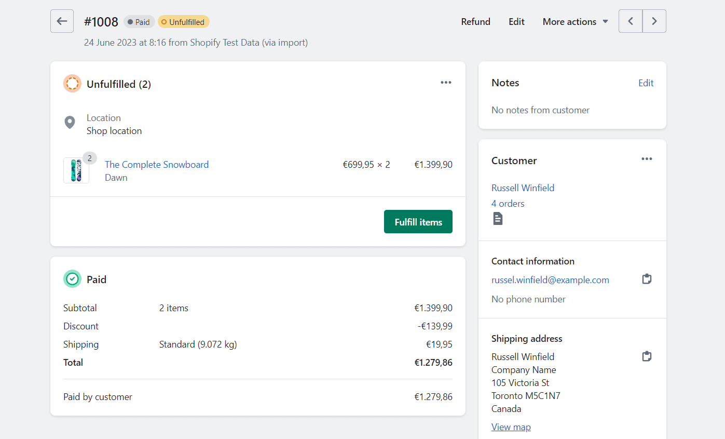The width and height of the screenshot is (725, 439).
Task: Open the More actions dropdown
Action: [575, 22]
